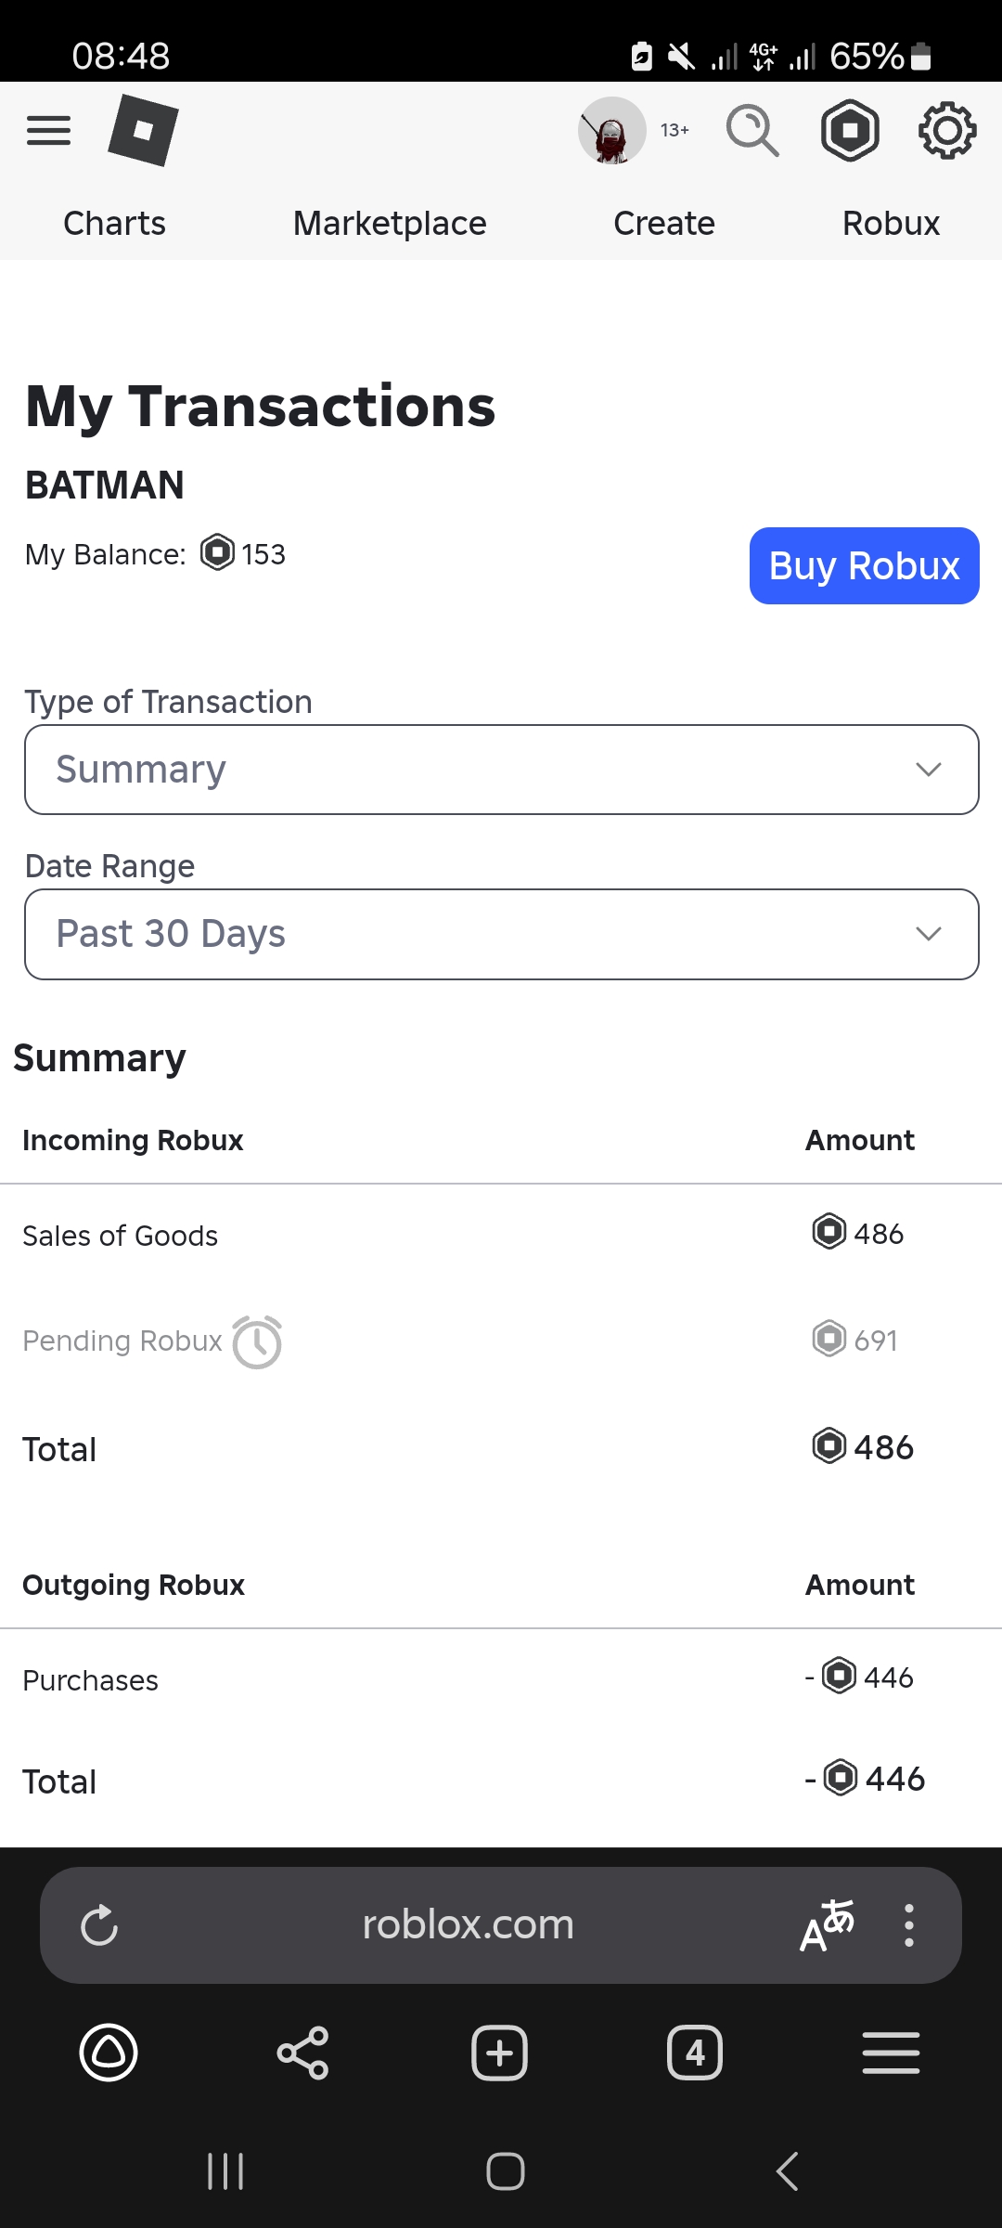Open the settings gear icon

[x=946, y=130]
